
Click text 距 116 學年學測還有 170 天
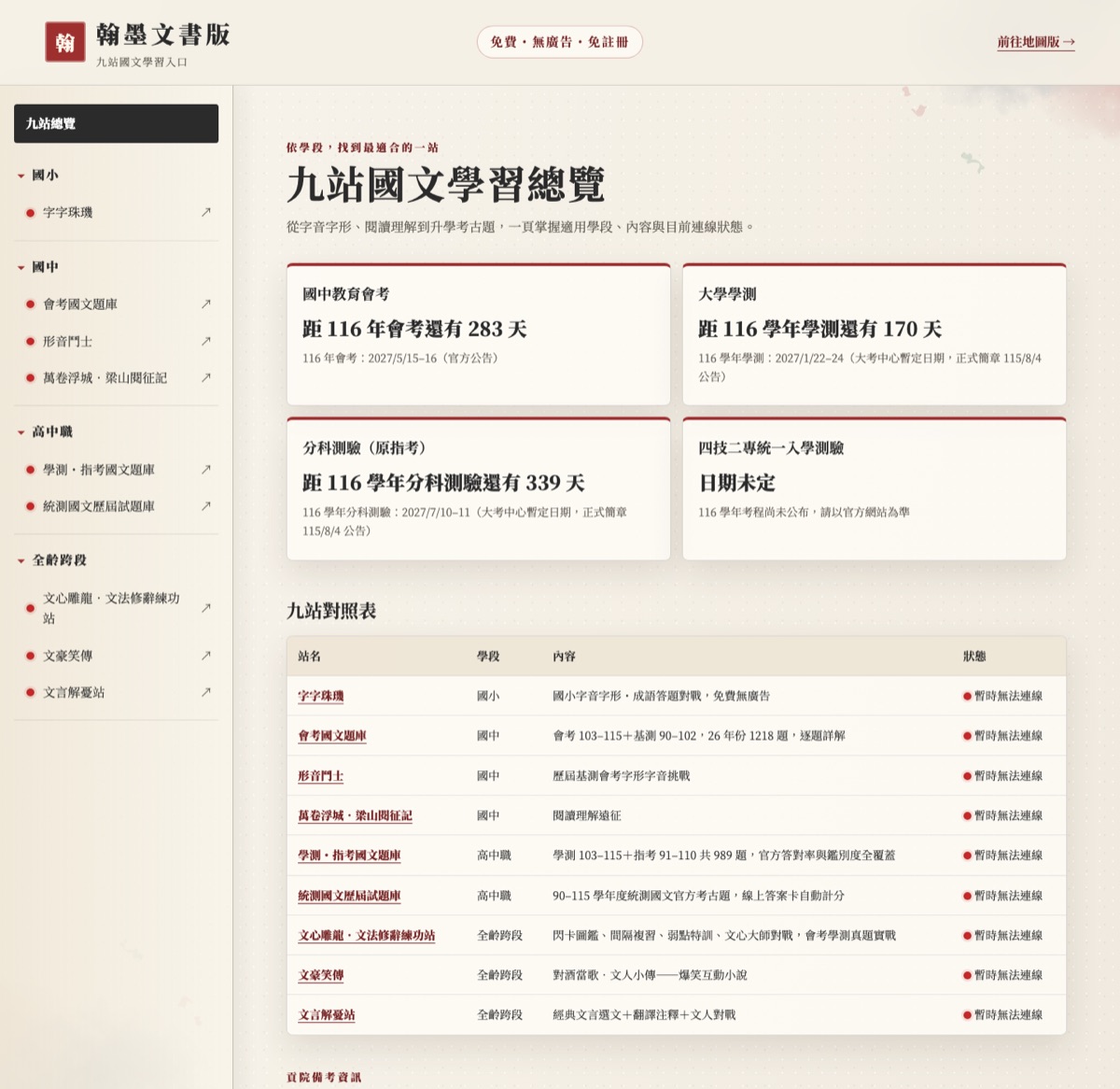tap(820, 329)
